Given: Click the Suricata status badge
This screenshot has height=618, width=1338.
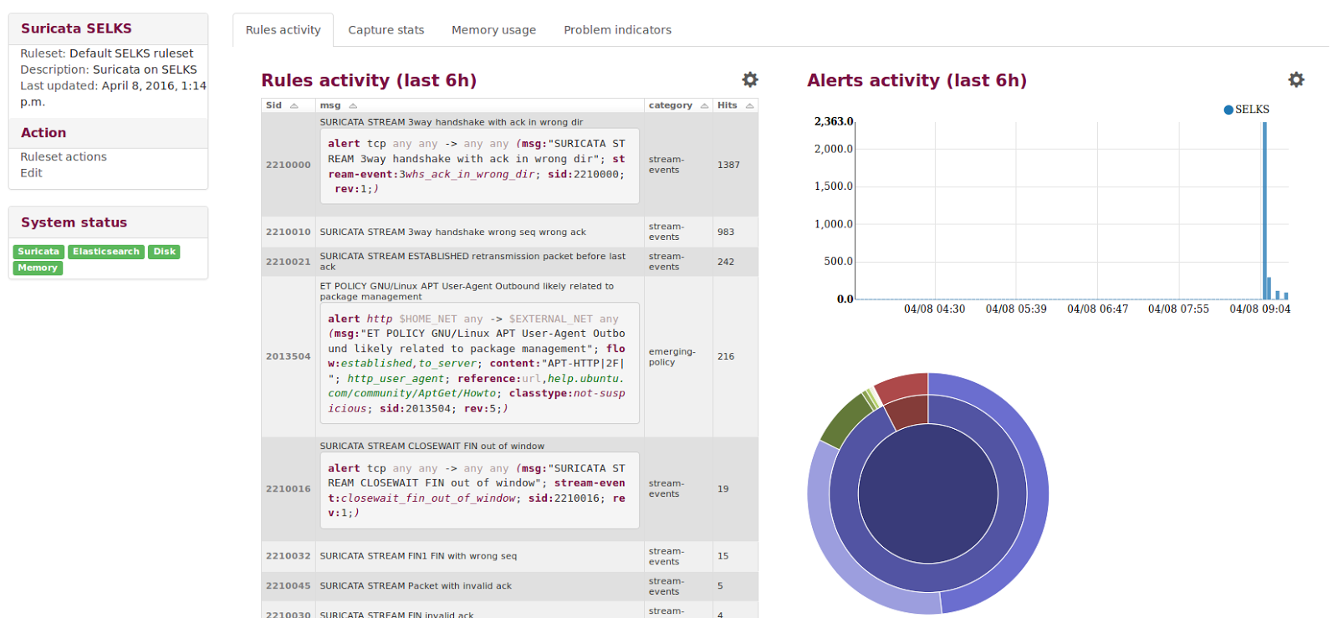Looking at the screenshot, I should (38, 252).
